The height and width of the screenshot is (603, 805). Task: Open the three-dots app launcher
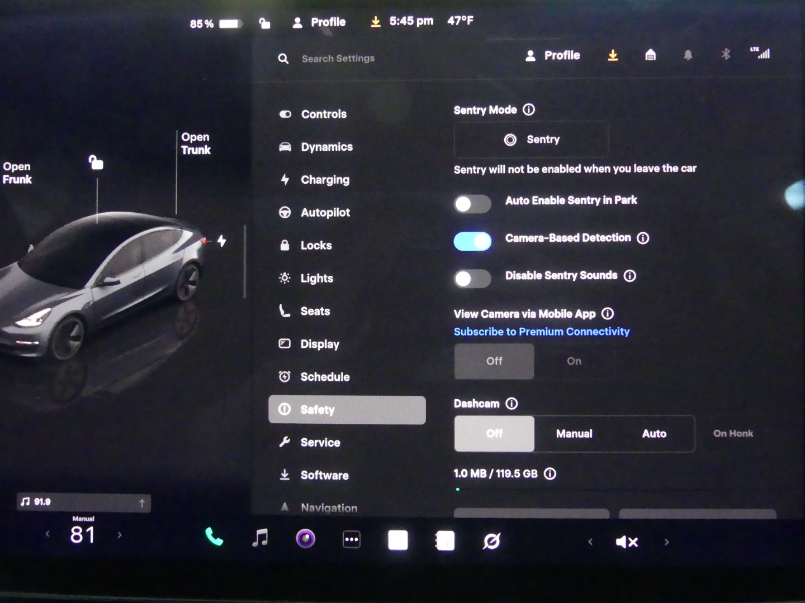(x=351, y=539)
